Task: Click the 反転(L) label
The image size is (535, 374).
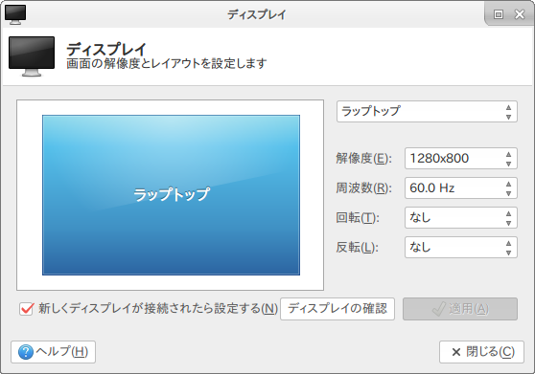Action: coord(358,248)
